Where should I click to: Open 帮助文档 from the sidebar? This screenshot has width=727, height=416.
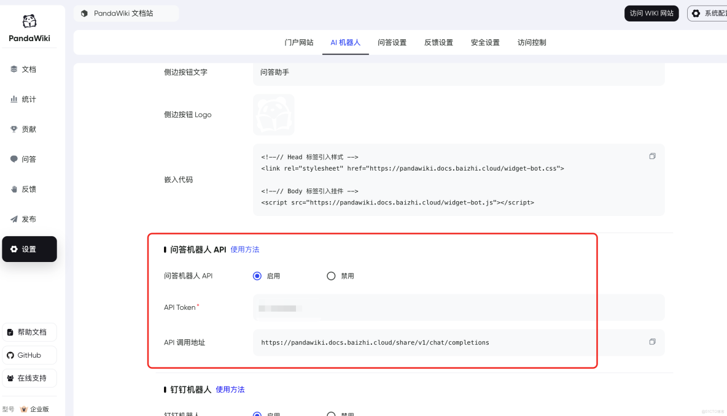29,332
